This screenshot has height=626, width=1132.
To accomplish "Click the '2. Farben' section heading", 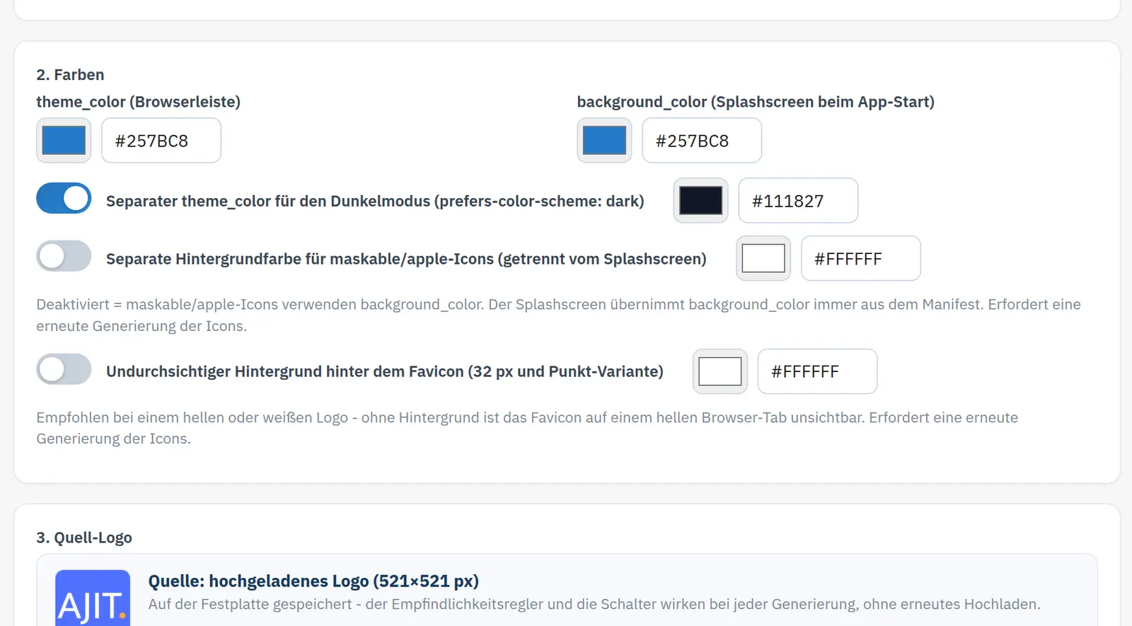I will tap(70, 75).
